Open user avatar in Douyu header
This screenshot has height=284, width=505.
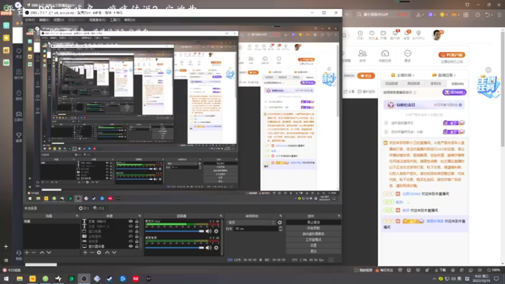click(x=437, y=35)
